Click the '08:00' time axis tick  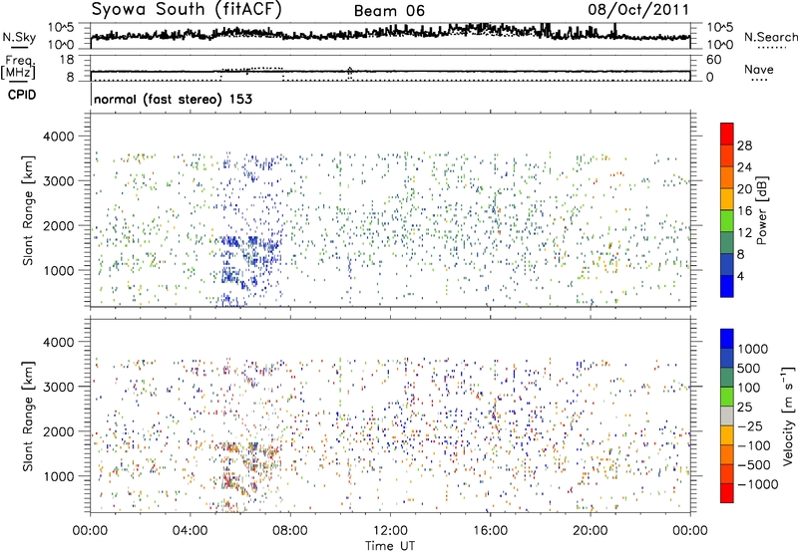point(290,531)
